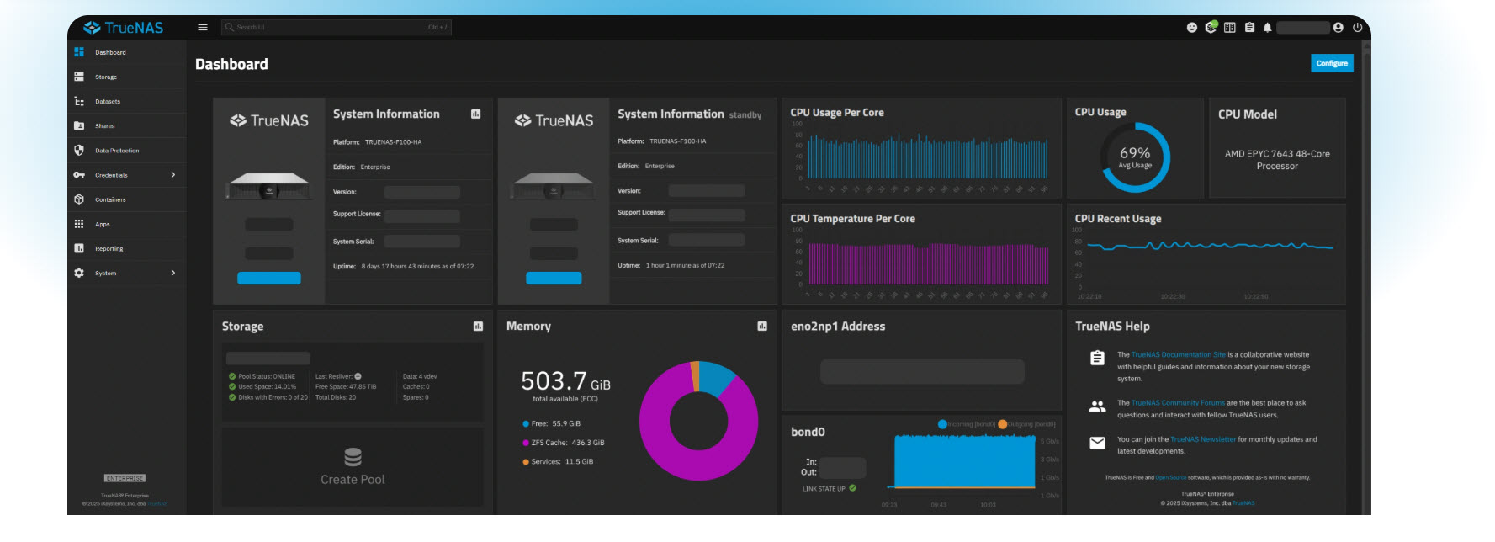Click the active System Information reports icon
Viewport: 1495px width, 542px height.
(475, 114)
